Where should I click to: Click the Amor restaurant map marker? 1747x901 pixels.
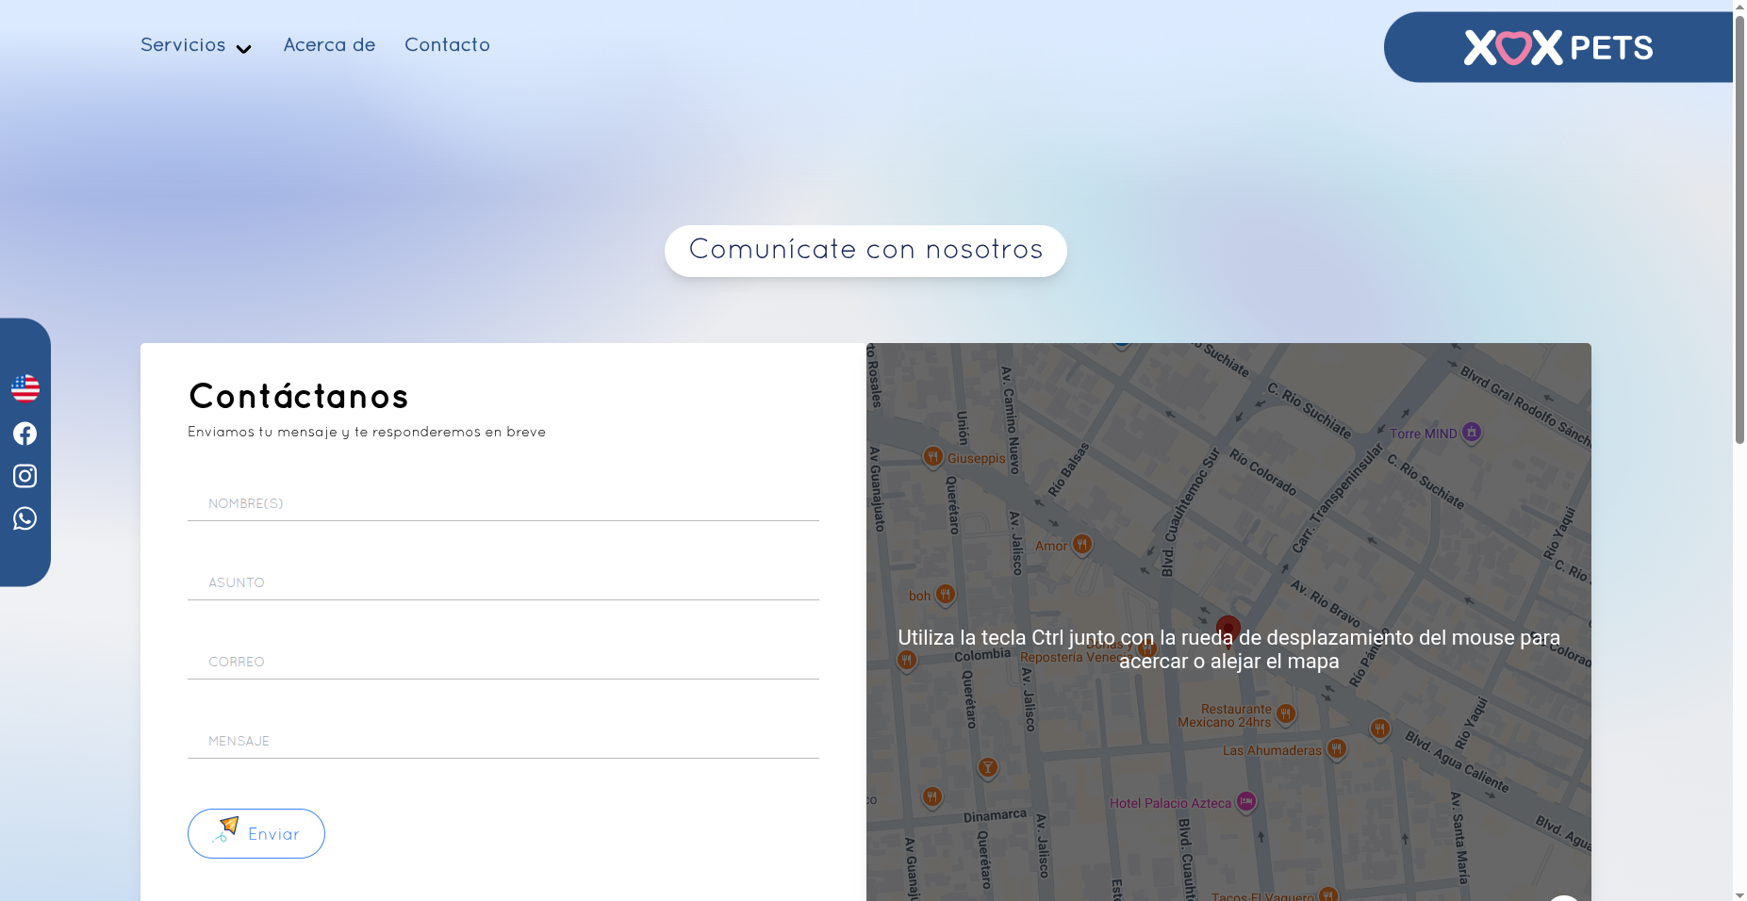point(1082,545)
